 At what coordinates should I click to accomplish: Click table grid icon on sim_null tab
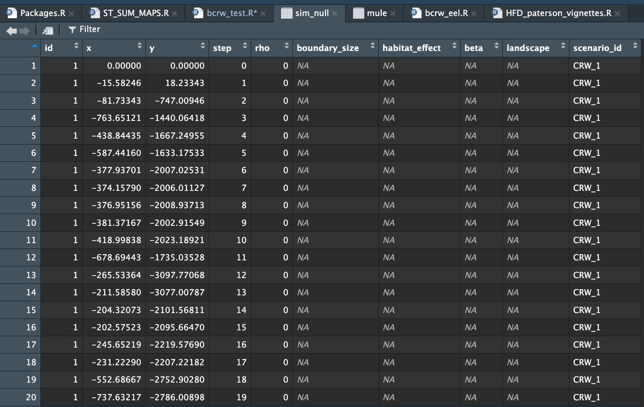pos(287,13)
